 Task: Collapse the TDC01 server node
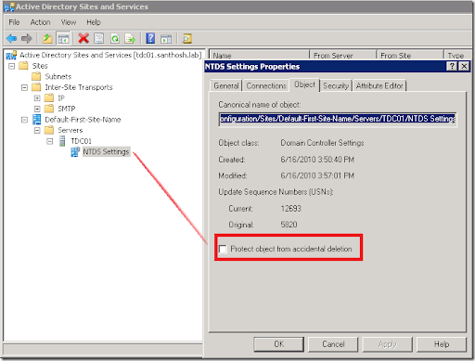pos(50,141)
